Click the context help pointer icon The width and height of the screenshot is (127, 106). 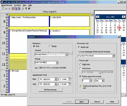[x=29, y=9]
